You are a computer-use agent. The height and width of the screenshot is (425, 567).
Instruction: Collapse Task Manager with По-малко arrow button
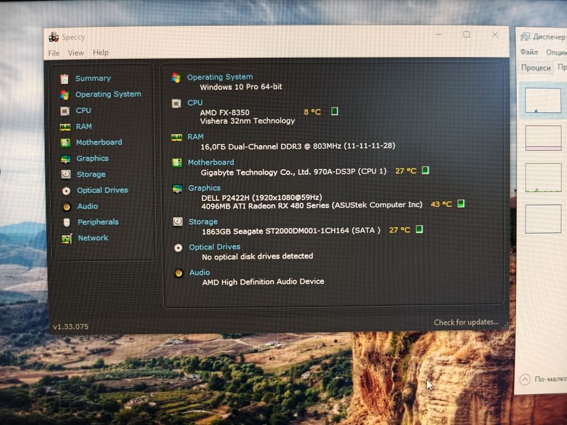point(525,379)
